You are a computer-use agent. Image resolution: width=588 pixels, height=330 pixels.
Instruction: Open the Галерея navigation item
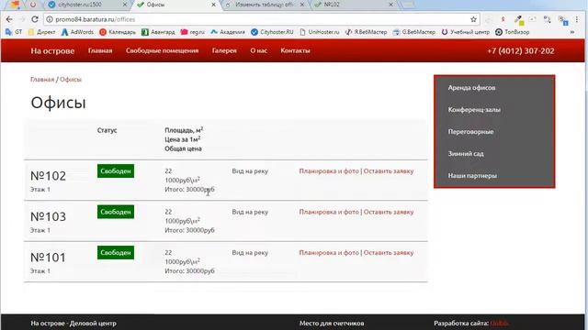[224, 50]
